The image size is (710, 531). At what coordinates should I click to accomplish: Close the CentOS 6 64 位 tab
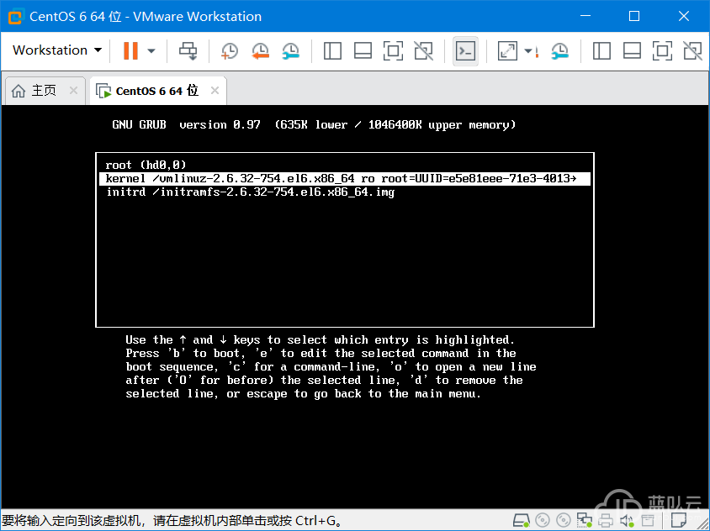pyautogui.click(x=215, y=91)
